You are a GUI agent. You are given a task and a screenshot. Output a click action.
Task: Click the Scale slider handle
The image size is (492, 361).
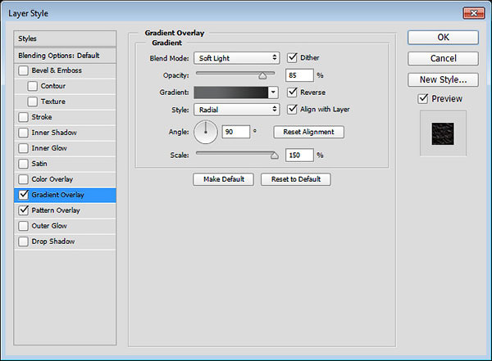click(x=275, y=155)
